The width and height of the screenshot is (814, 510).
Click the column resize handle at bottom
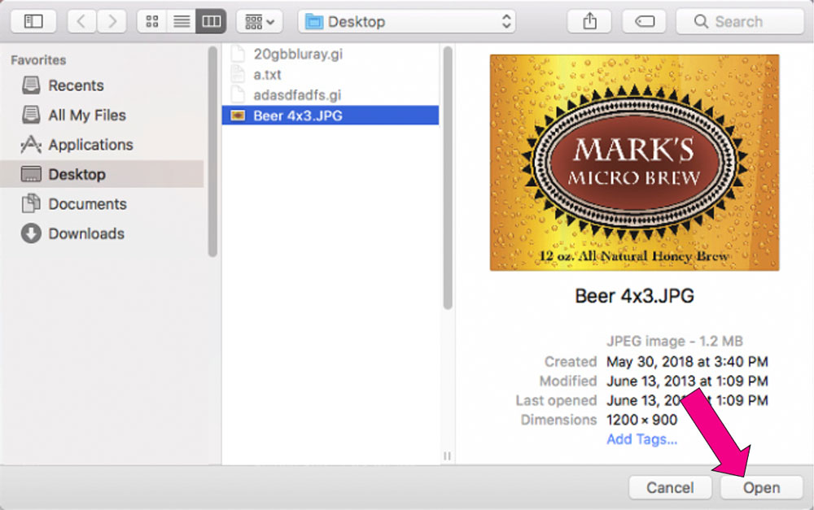(x=447, y=456)
